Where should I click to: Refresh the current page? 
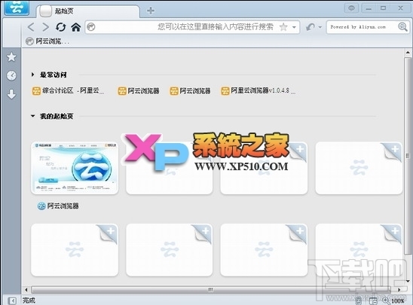[x=60, y=27]
